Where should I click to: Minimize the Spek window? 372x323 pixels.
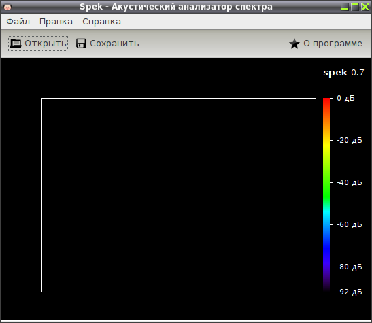pyautogui.click(x=345, y=7)
